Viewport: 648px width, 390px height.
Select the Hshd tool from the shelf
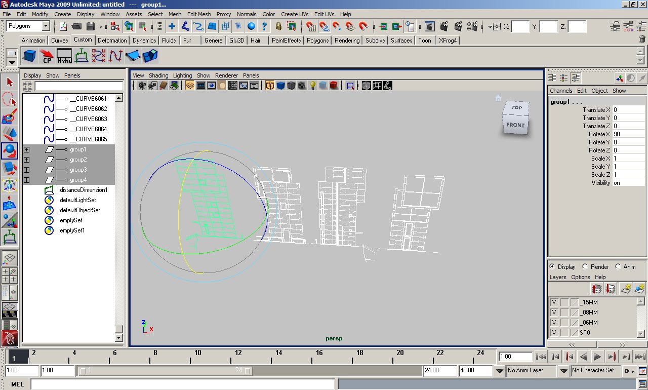pos(64,56)
